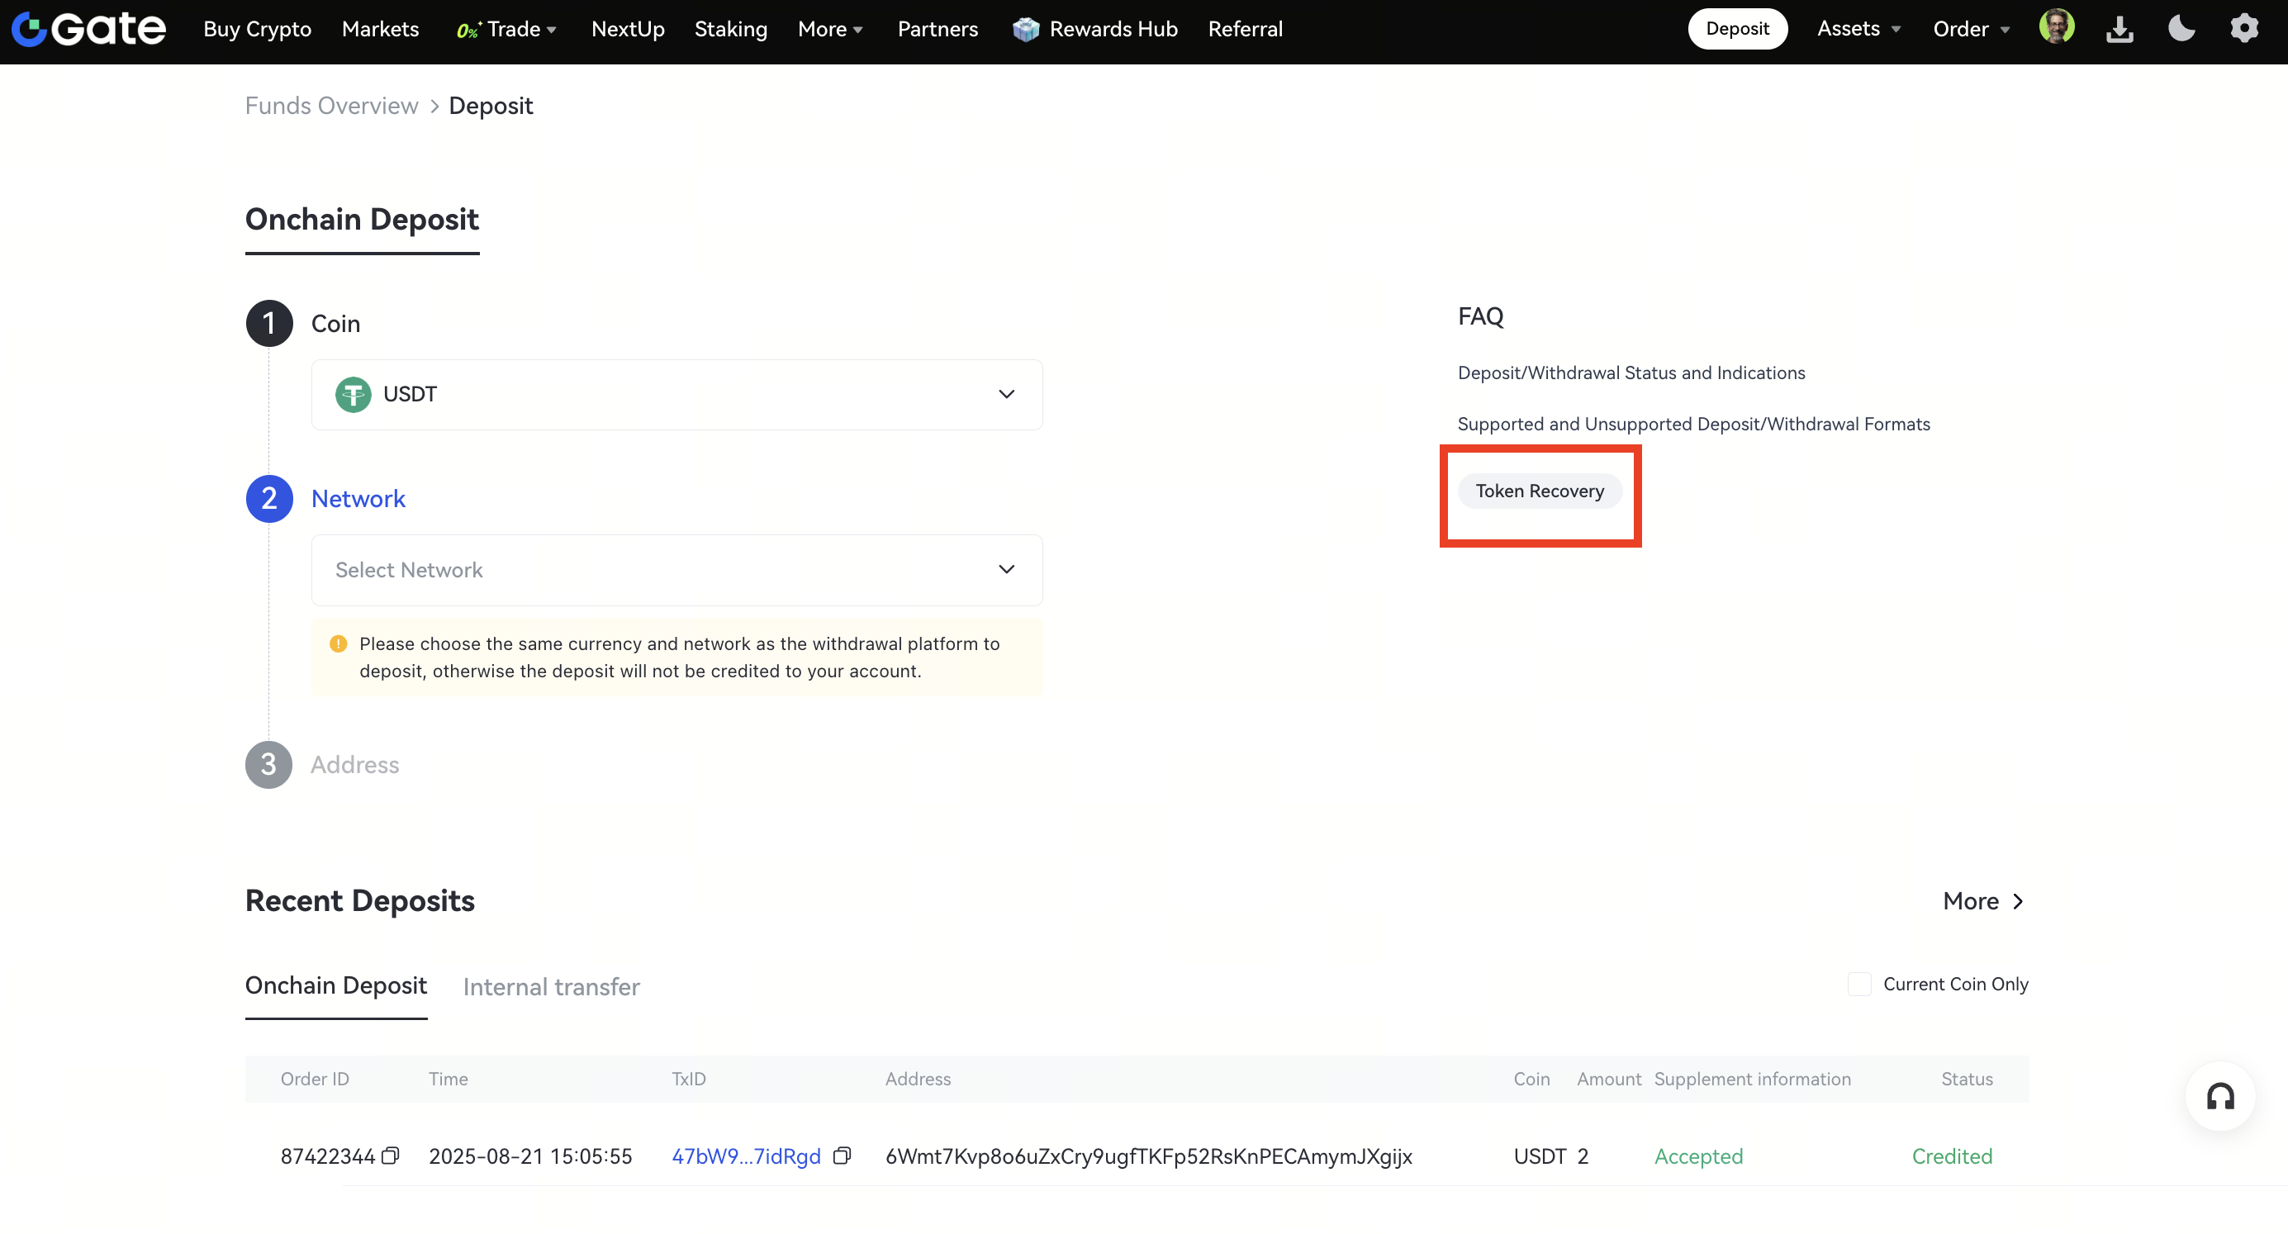Open settings gear icon
The width and height of the screenshot is (2288, 1234).
pos(2243,29)
